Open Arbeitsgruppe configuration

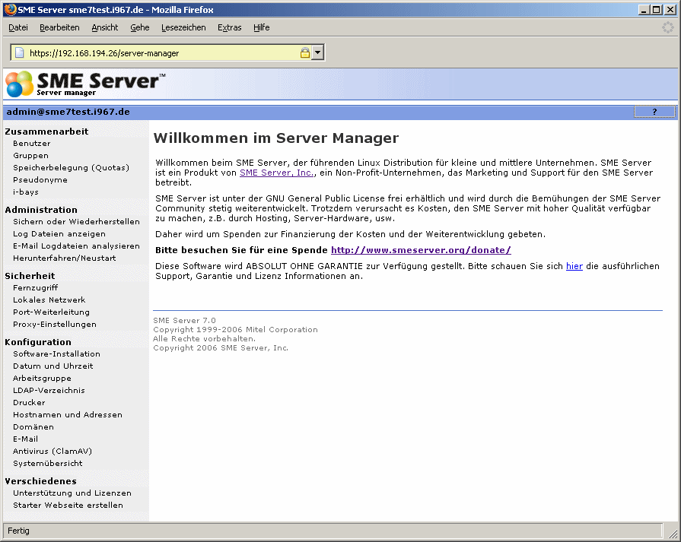[x=42, y=378]
